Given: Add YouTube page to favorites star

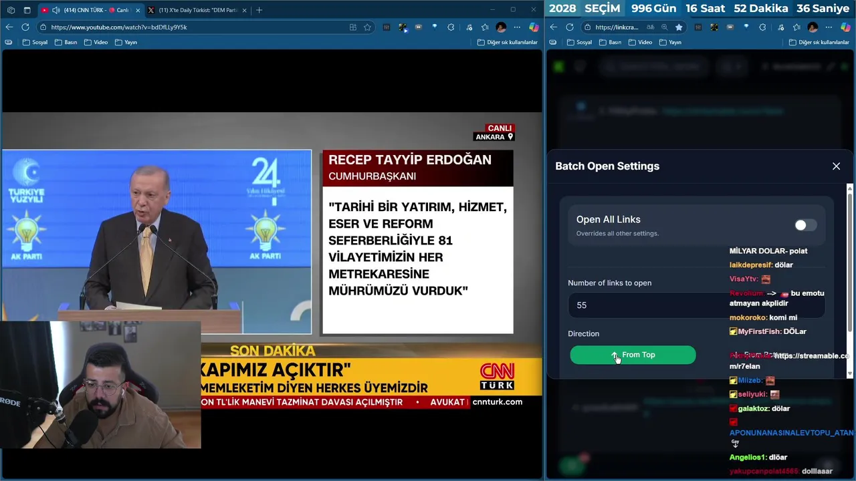Looking at the screenshot, I should click(x=367, y=27).
